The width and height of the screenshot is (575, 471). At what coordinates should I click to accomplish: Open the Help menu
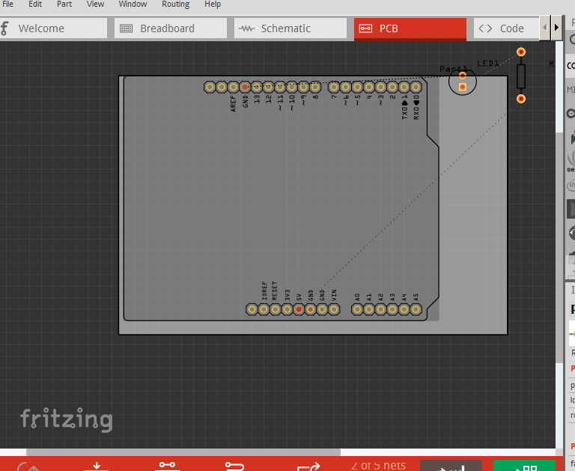[x=213, y=4]
